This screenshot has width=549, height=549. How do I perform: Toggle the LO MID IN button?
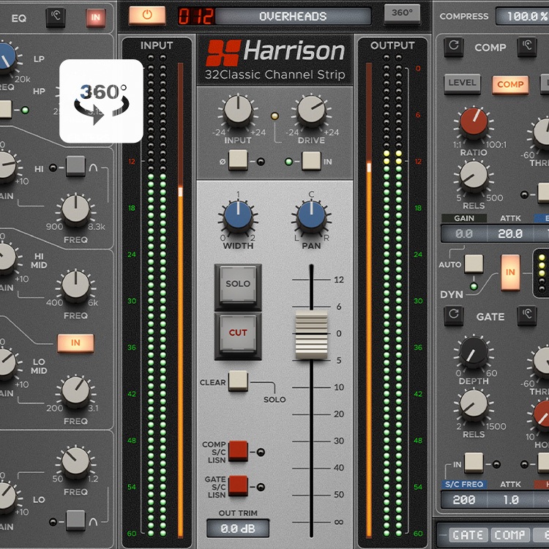click(x=75, y=343)
